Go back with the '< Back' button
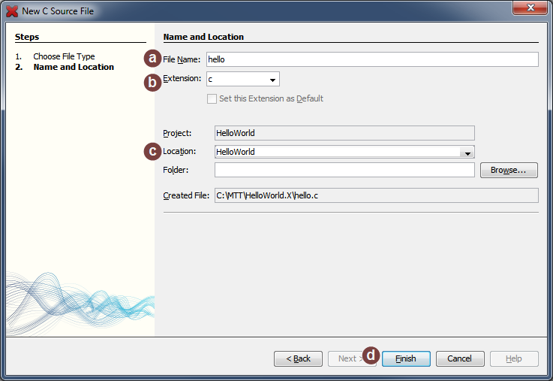The image size is (553, 381). click(298, 358)
